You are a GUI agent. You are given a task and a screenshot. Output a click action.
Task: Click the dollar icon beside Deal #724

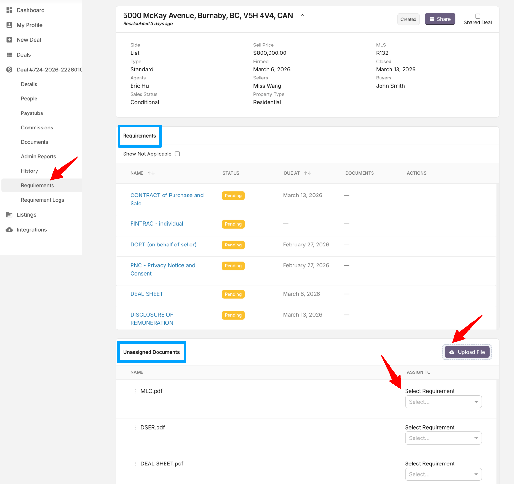(9, 70)
